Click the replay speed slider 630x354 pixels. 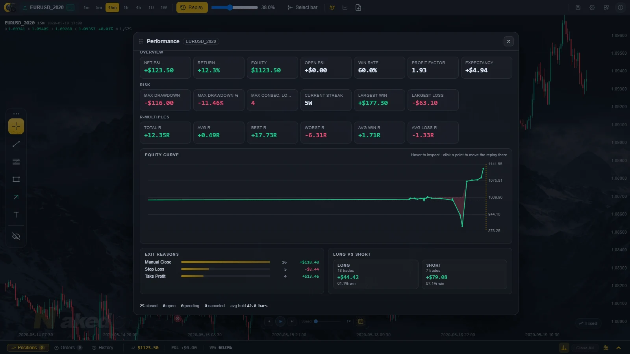tap(328, 321)
